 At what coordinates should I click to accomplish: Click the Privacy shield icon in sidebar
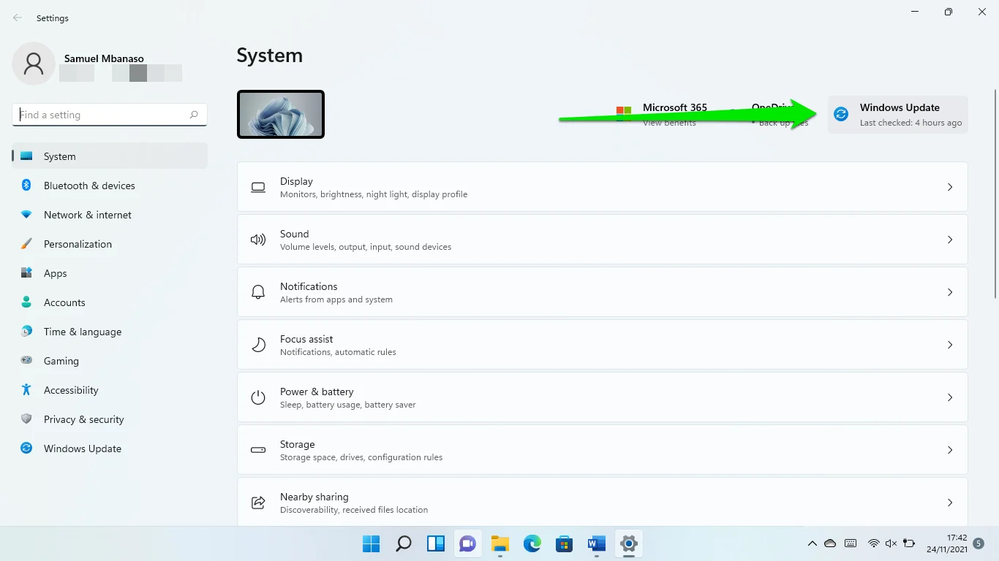[26, 419]
